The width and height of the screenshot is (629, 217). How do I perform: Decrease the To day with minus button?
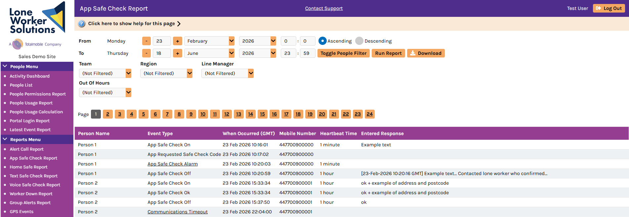[147, 53]
